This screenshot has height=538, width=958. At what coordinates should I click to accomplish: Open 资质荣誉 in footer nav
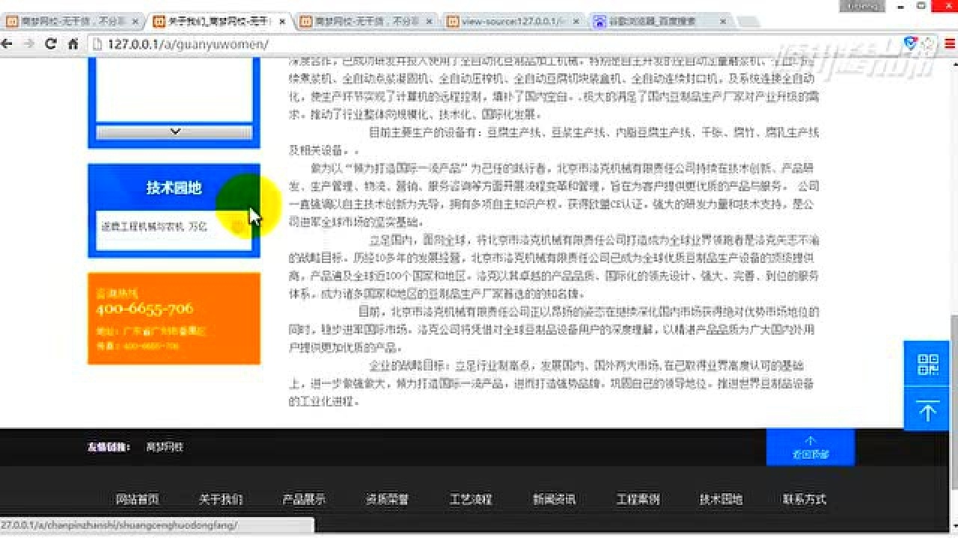tap(387, 499)
